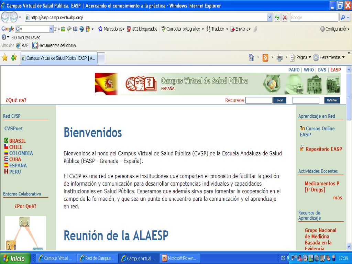Open the EASP link at top right

(335, 70)
